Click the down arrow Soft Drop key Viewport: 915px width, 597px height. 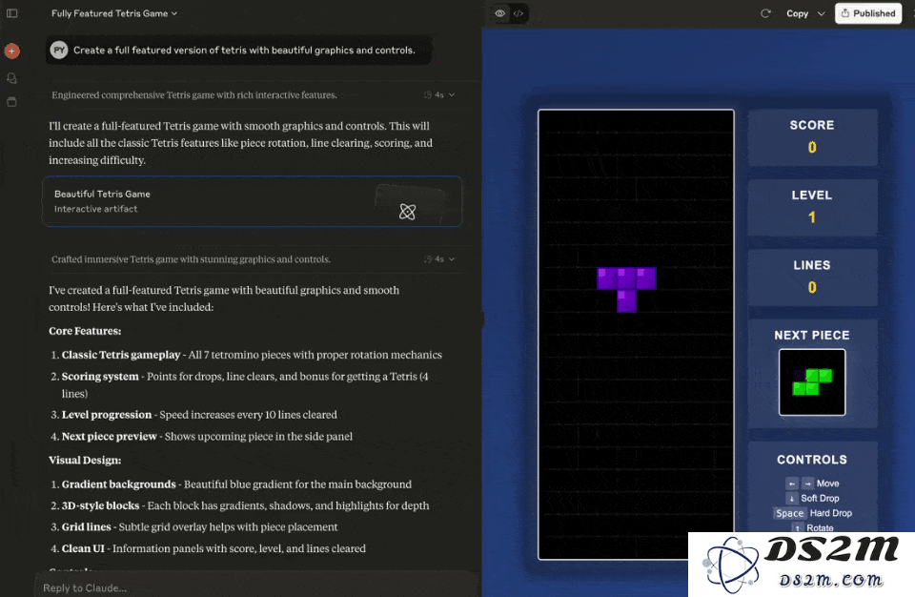[791, 498]
